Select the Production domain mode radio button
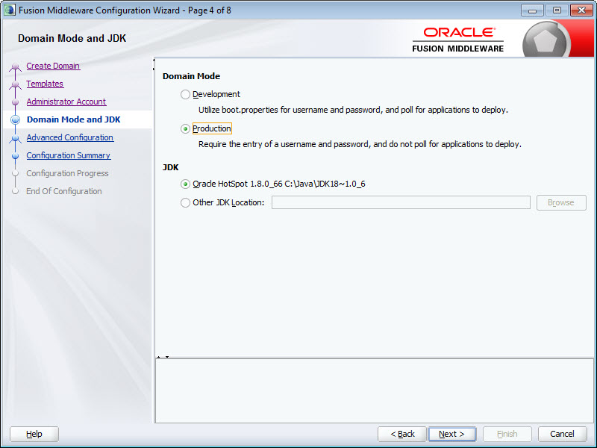The height and width of the screenshot is (448, 597). (185, 128)
